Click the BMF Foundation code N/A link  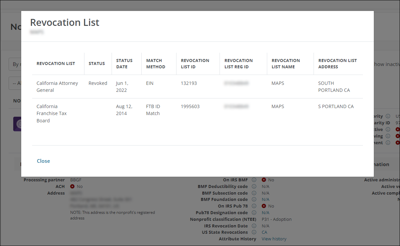tap(265, 200)
